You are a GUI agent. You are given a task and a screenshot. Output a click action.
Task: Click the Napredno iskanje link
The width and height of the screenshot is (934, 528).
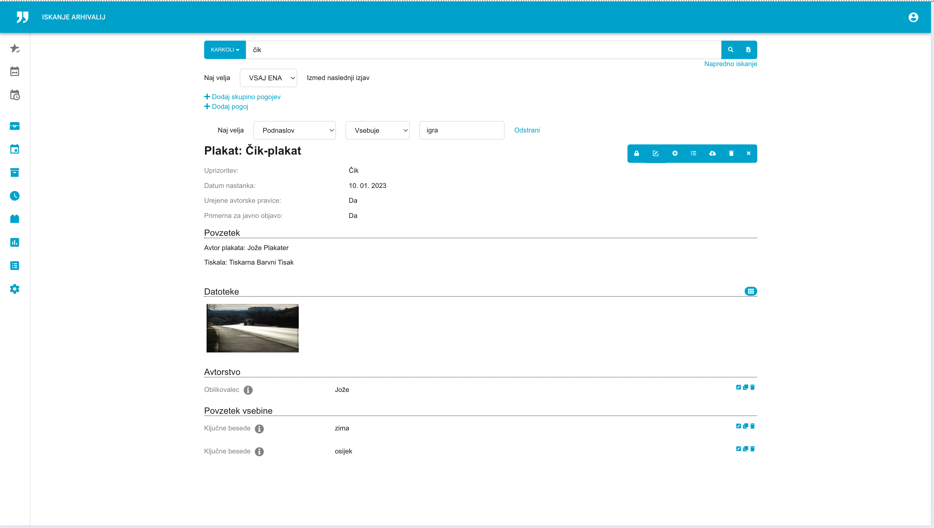[730, 64]
